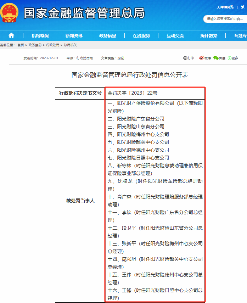Click the entry 十四、庞强旭
Image resolution: width=247 pixels, height=303 pixels.
click(x=155, y=263)
